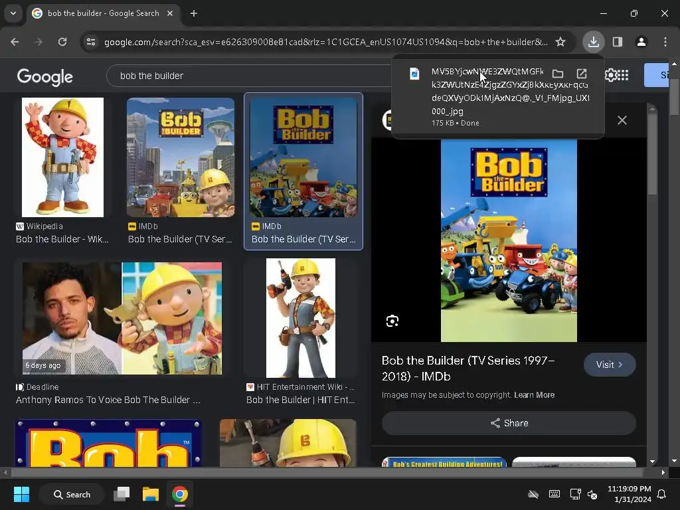Open Anthony Ramos Deadline image thumbnail
This screenshot has width=680, height=510.
click(x=122, y=318)
